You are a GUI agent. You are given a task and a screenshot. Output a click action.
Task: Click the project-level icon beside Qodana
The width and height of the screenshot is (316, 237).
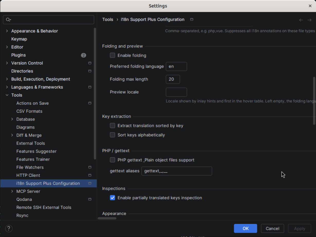(x=90, y=199)
